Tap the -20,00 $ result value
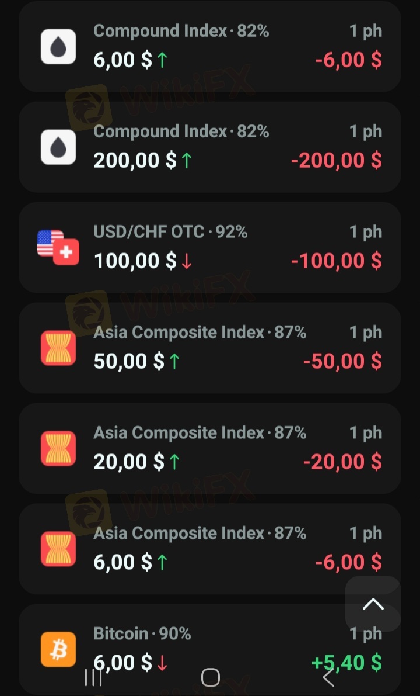The height and width of the screenshot is (696, 420). [x=343, y=462]
